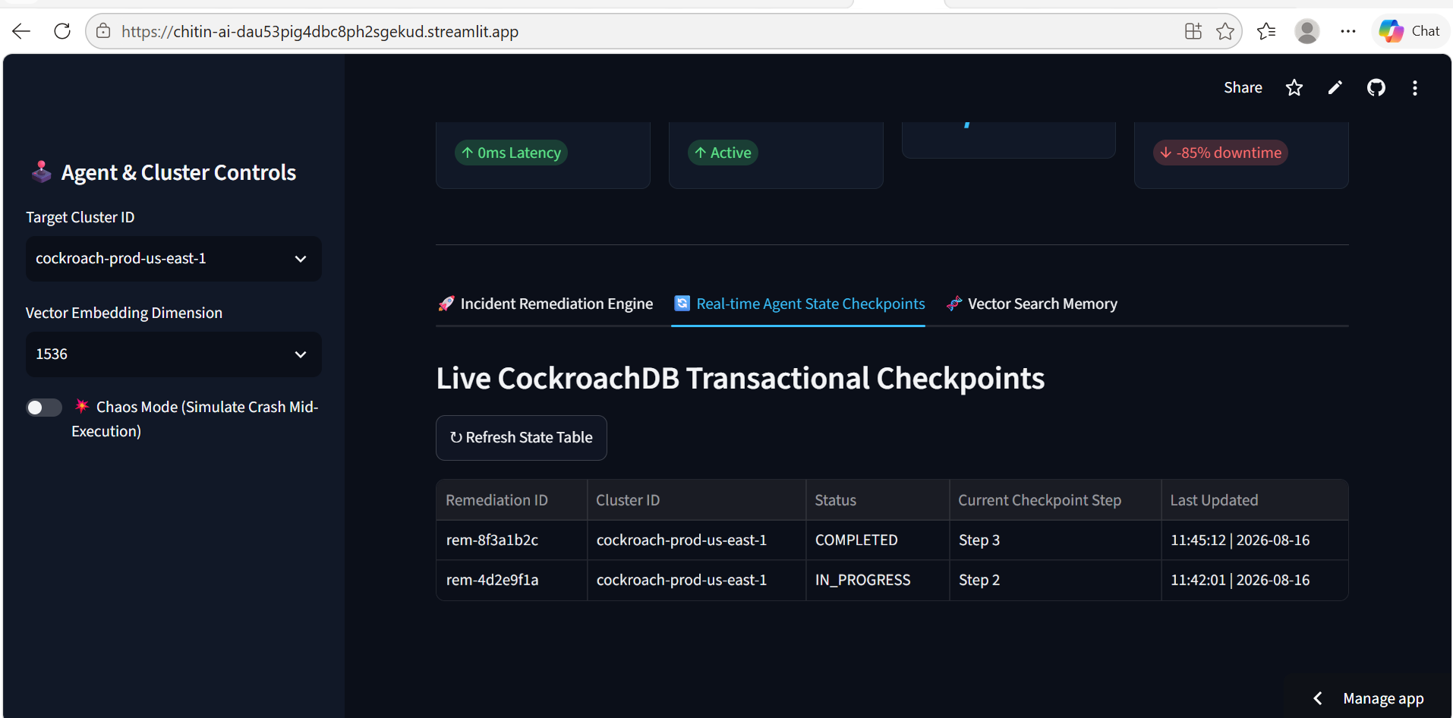Click the Step 3 checkpoint cell
This screenshot has width=1453, height=718.
click(1055, 540)
